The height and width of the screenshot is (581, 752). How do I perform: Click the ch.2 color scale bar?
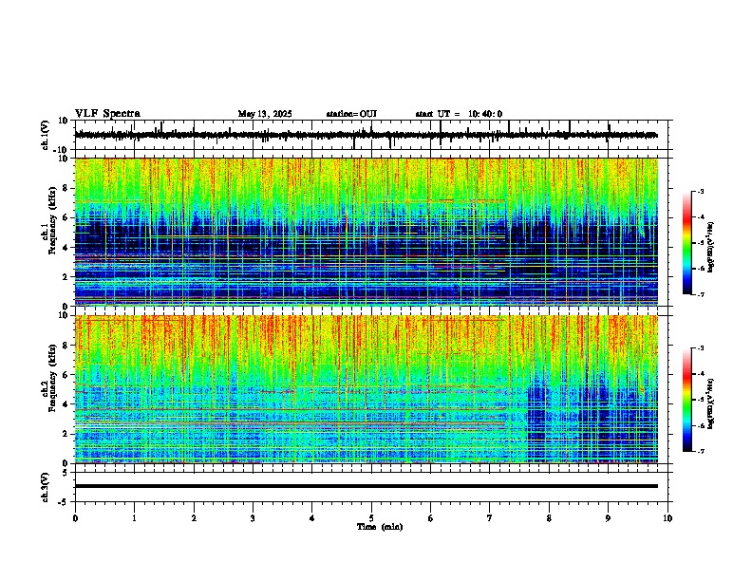(686, 400)
